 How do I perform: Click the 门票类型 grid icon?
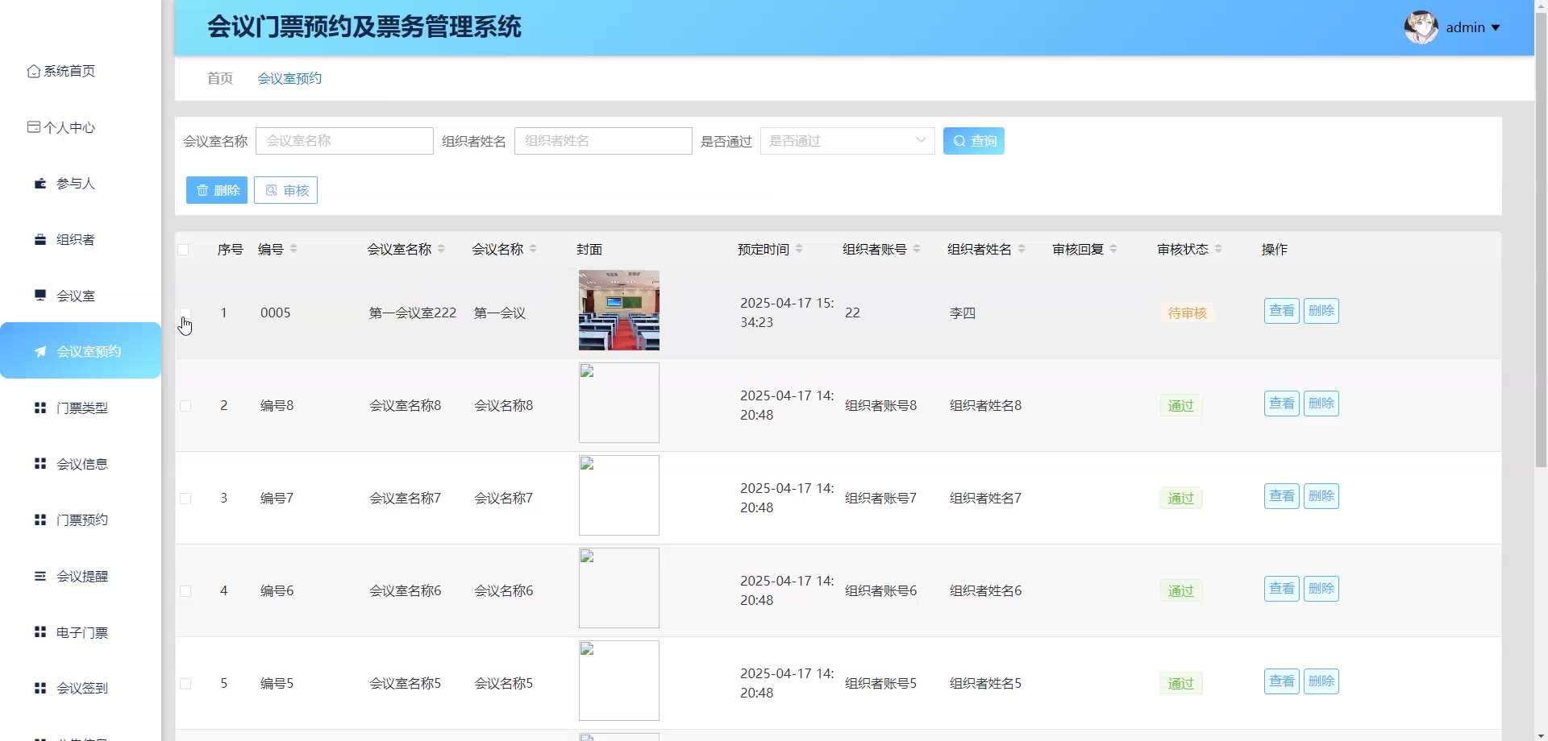[x=40, y=408]
